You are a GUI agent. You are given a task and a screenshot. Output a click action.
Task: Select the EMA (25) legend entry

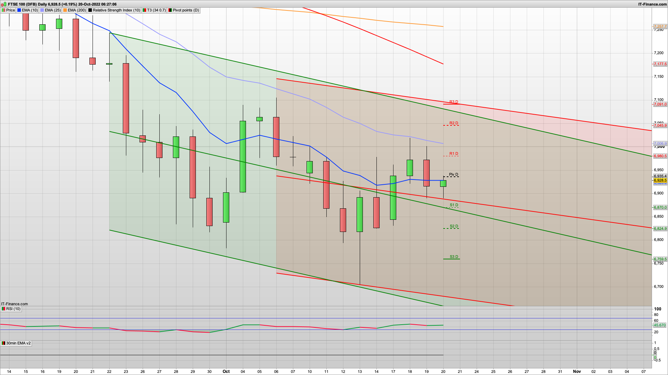(51, 10)
